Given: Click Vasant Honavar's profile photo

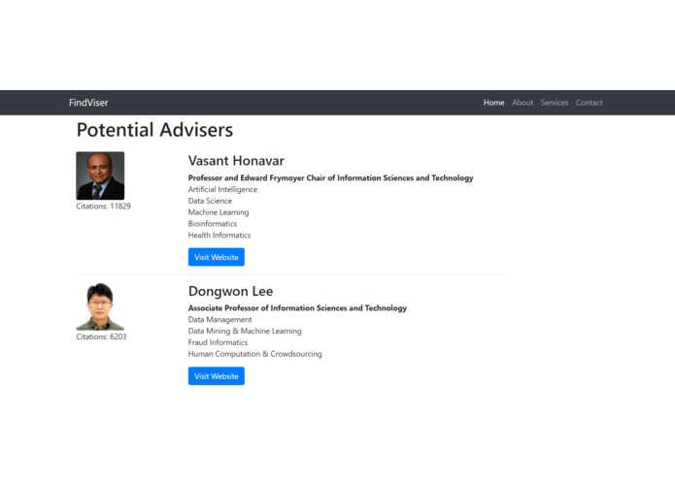Looking at the screenshot, I should pos(100,176).
